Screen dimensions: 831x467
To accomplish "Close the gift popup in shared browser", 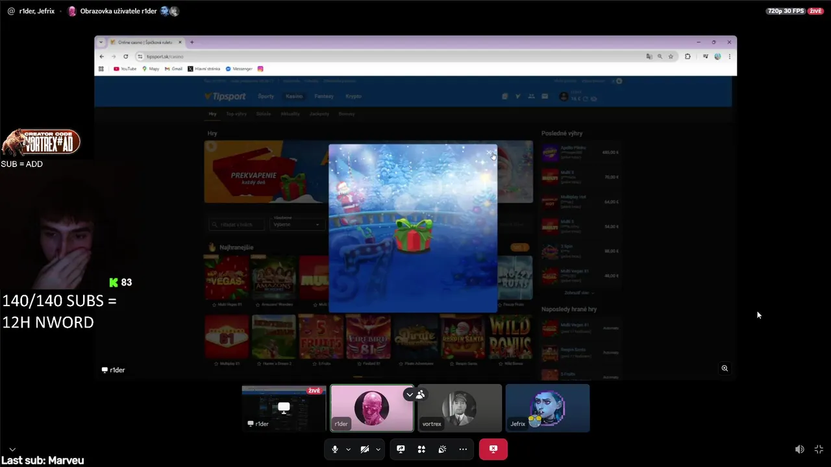I will pos(490,152).
